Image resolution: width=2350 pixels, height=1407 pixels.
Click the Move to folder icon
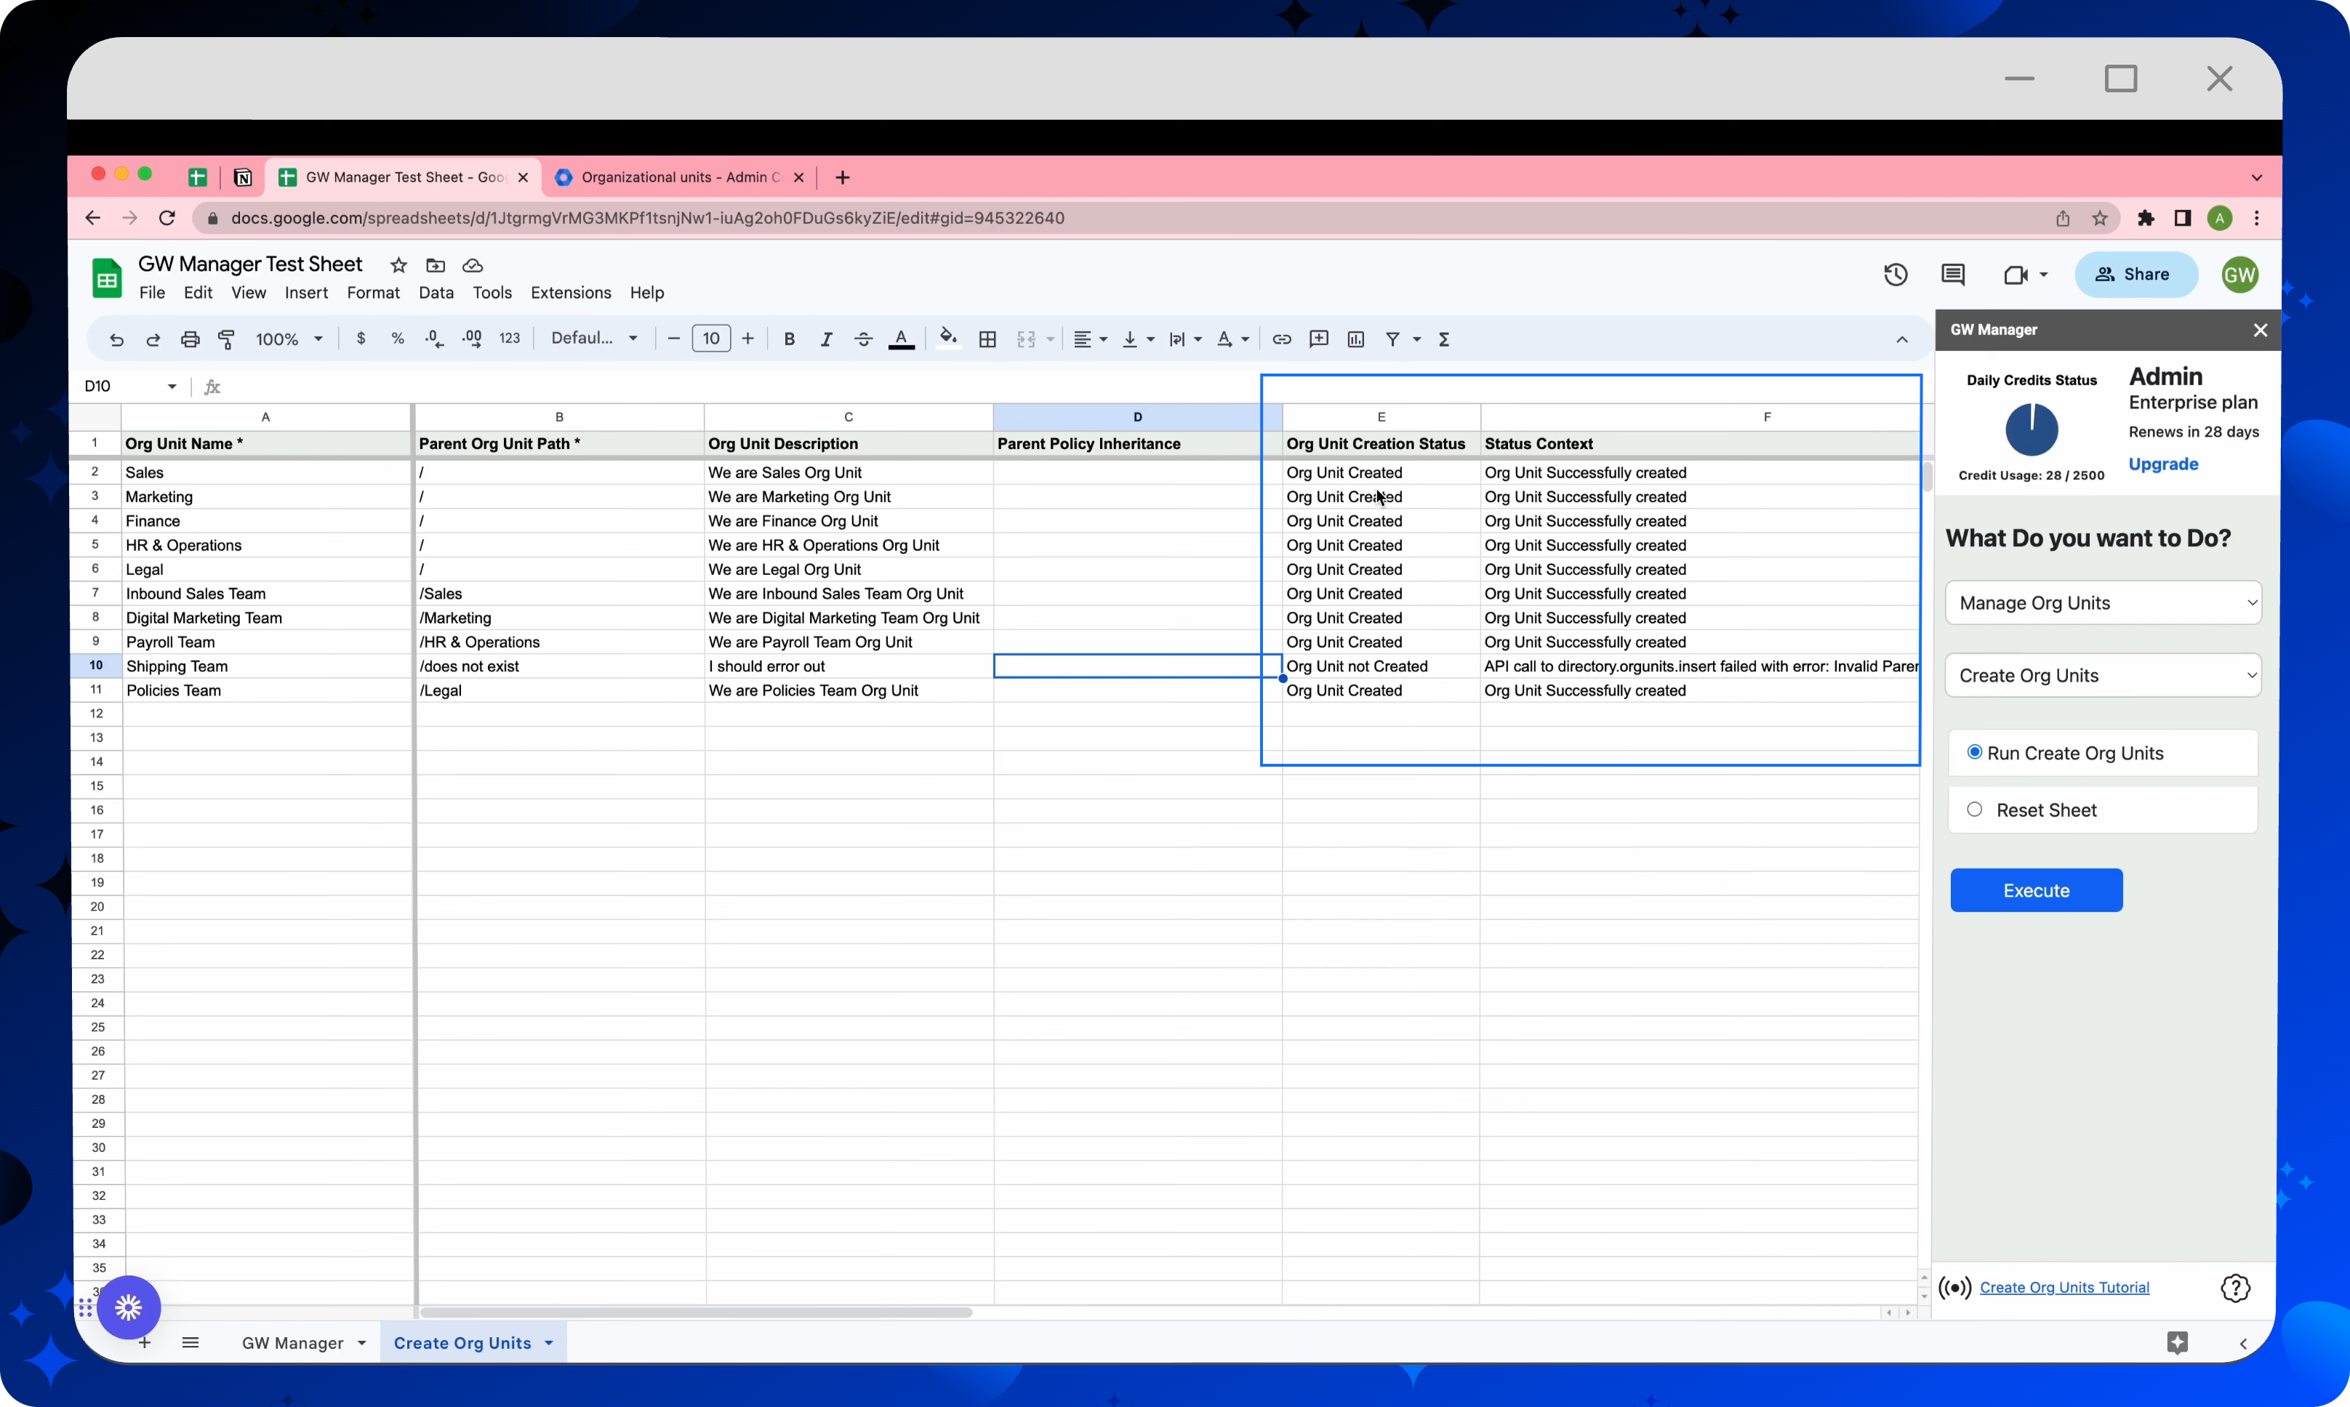(x=436, y=265)
